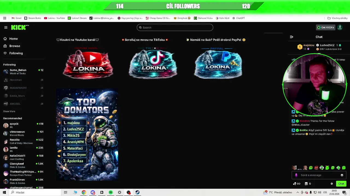Open Sumo_Behun followed channel

[23, 72]
